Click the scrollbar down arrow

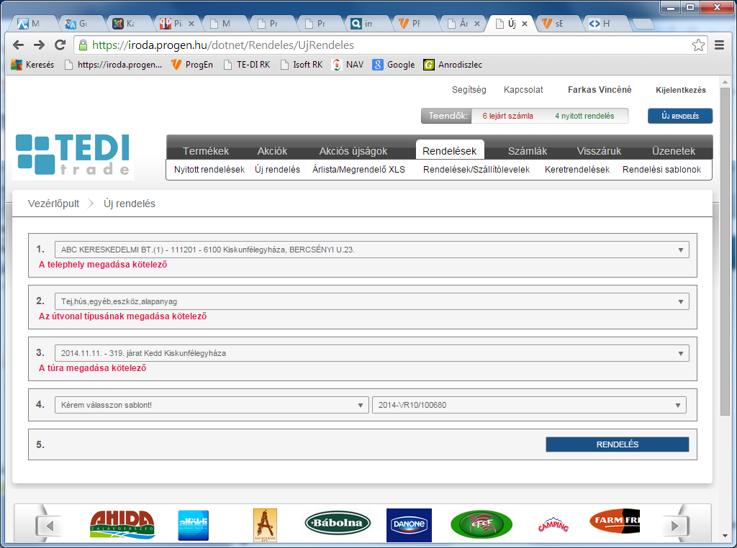coord(725,536)
